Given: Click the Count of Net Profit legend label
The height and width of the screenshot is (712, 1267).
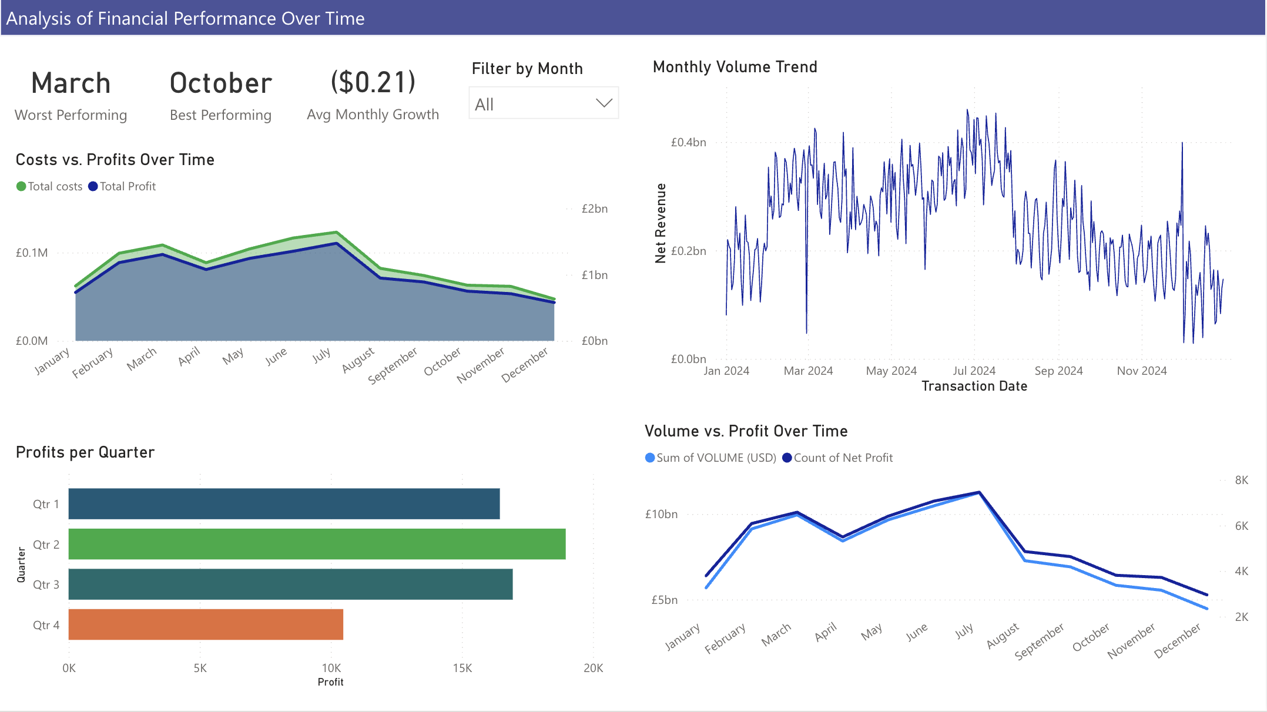Looking at the screenshot, I should click(x=843, y=458).
